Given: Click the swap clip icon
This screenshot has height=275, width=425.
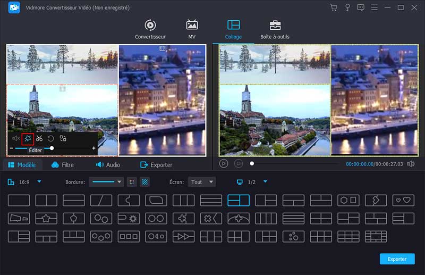Looking at the screenshot, I should click(x=63, y=138).
